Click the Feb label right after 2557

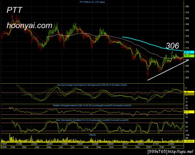coord(162,147)
